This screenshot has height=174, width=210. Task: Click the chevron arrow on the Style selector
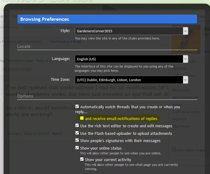coord(185,31)
